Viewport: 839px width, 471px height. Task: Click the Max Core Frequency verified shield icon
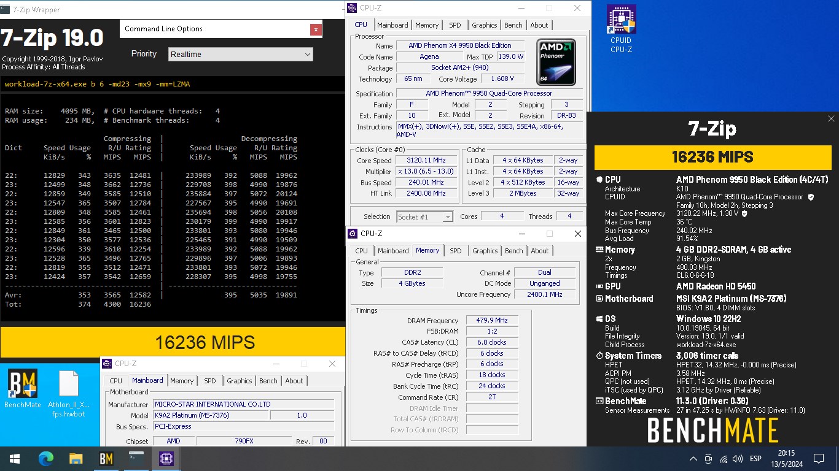[x=744, y=214]
